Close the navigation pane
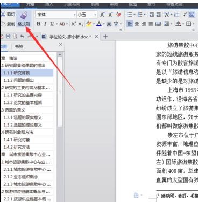Viewport: 198px width, 202px height. 60,45
